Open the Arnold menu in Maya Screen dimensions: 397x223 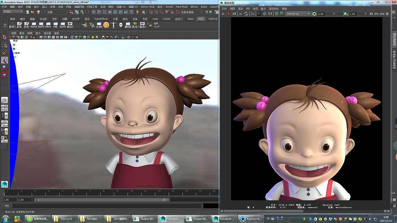tap(169, 7)
